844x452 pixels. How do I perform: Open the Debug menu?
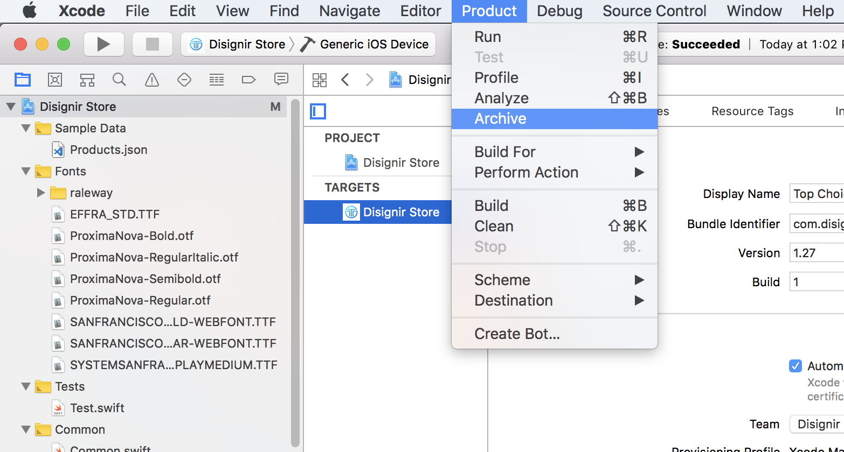click(x=559, y=11)
